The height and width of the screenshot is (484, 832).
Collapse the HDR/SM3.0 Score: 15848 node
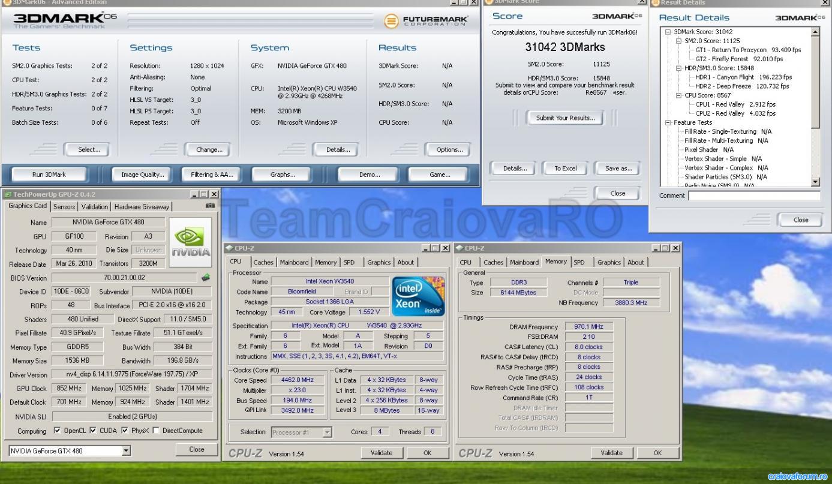click(679, 68)
